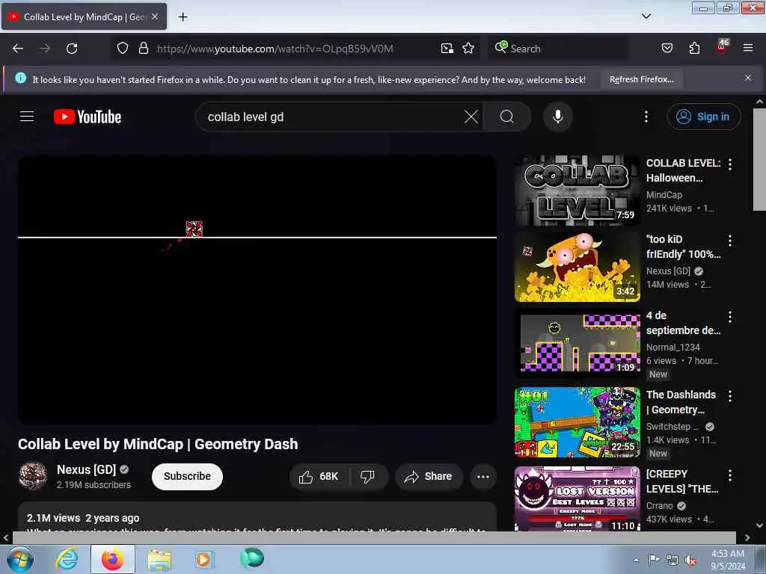This screenshot has width=766, height=574.
Task: Click the Crrano channel name
Action: [x=660, y=506]
